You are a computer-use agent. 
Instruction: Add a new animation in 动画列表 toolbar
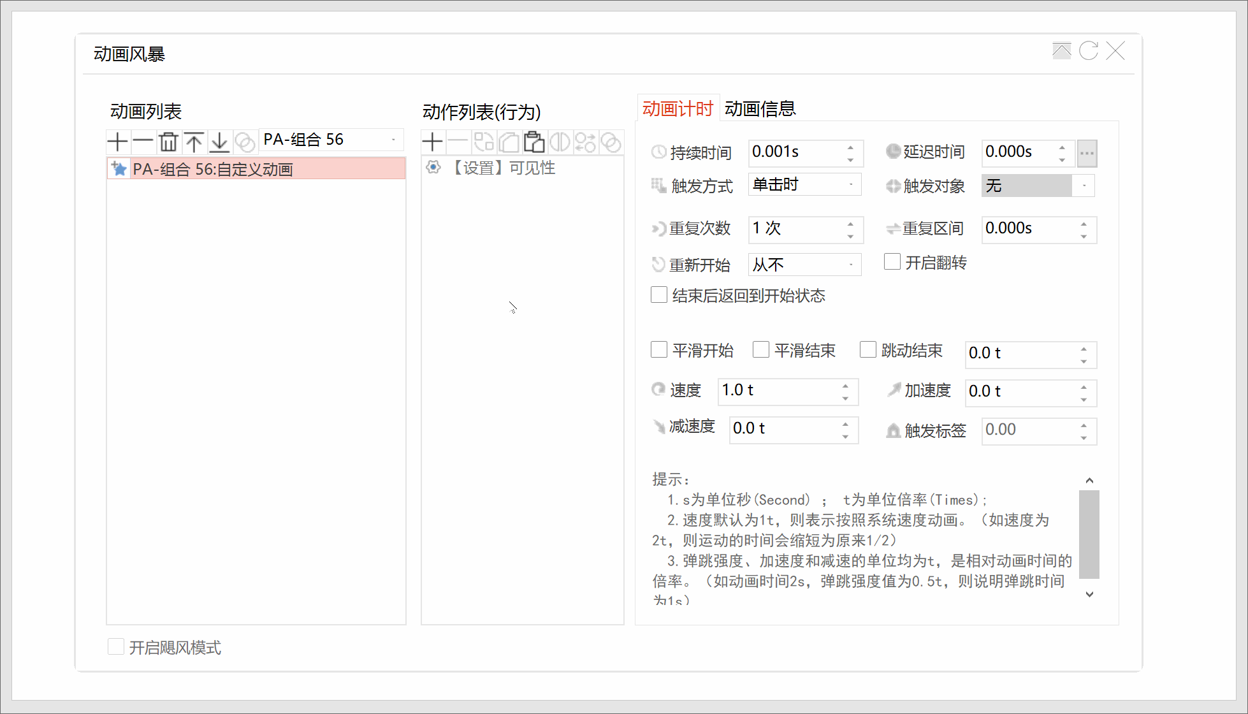tap(118, 142)
